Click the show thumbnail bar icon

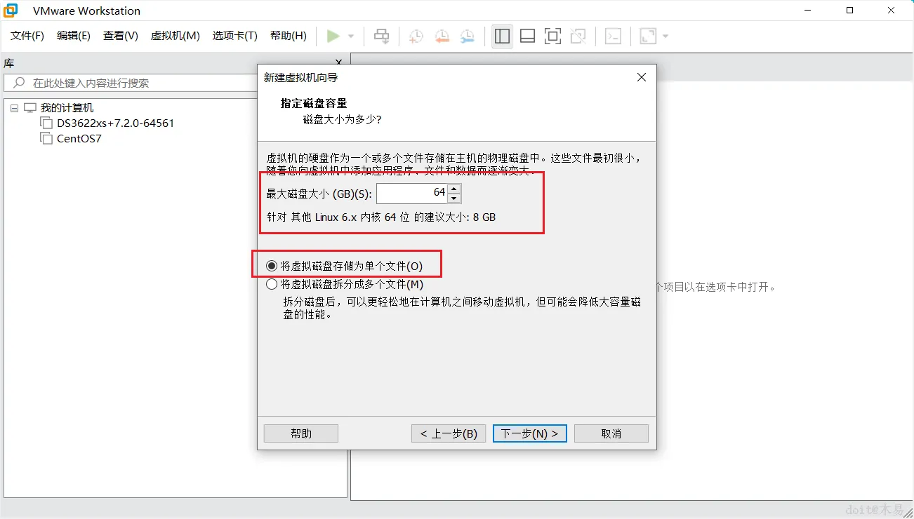tap(527, 36)
